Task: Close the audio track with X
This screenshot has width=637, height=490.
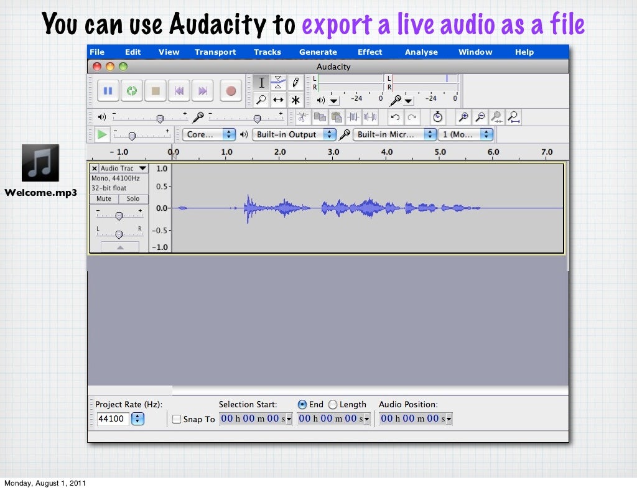Action: pyautogui.click(x=95, y=168)
